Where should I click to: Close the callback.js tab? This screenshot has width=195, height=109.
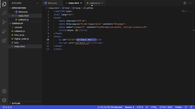click(102, 3)
